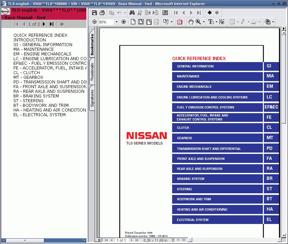Viewport: 288px width, 244px height.
Task: Click BRAKING SYSTEM bar in PDF index
Action: coord(217,179)
